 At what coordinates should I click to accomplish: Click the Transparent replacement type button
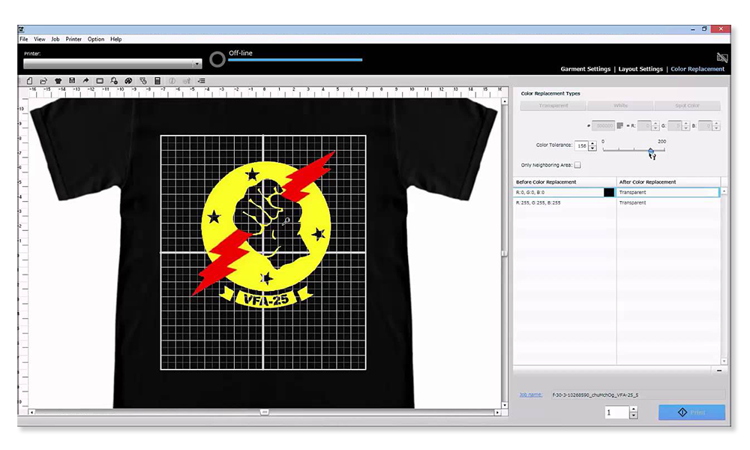[553, 106]
